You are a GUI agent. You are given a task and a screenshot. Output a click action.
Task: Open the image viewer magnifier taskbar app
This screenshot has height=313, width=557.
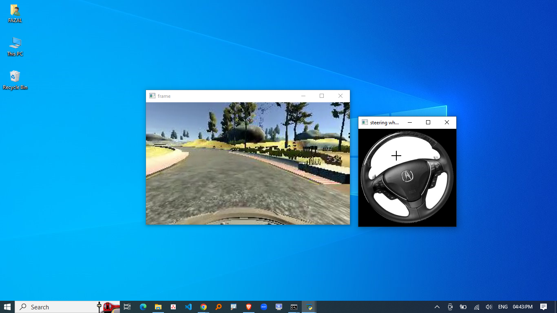234,307
